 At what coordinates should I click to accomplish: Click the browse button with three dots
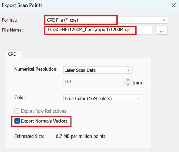pos(161,31)
